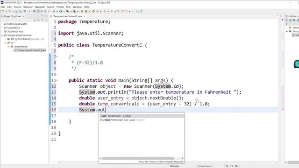Open the Window menu

click(77, 7)
